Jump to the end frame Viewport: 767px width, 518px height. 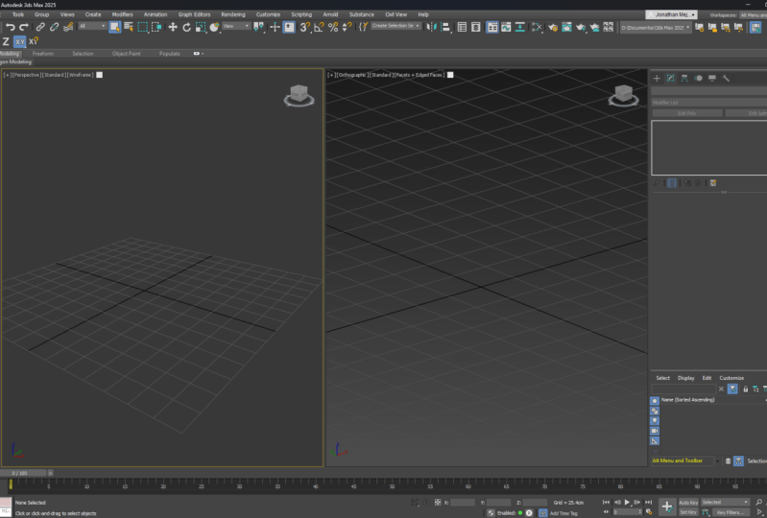pos(648,503)
